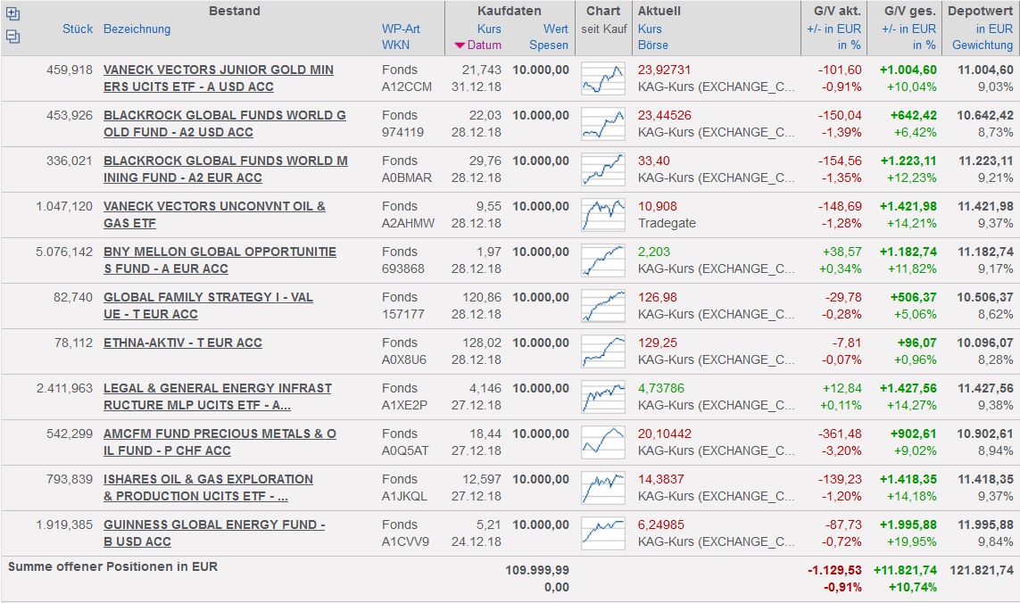This screenshot has width=1020, height=603.
Task: Click current price 23,92731
Action: point(664,70)
